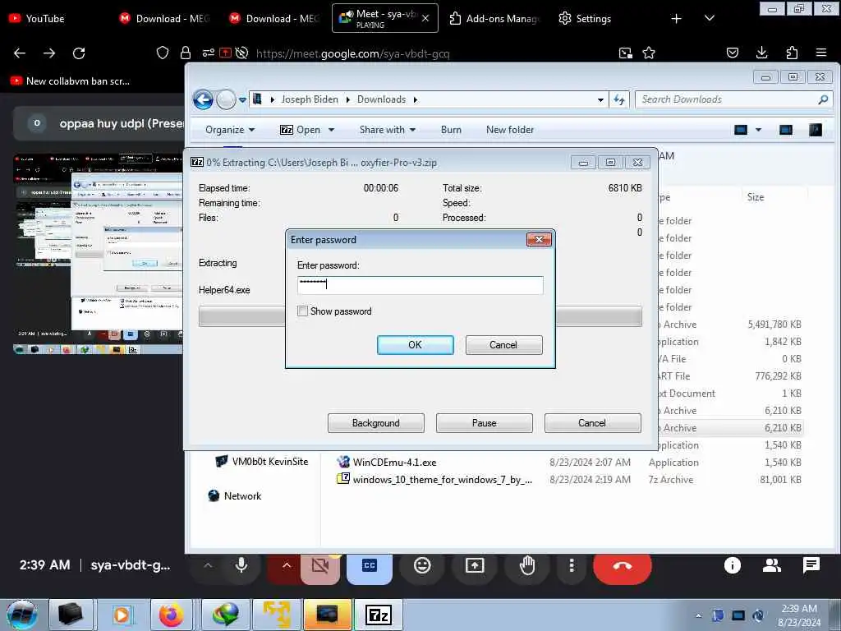This screenshot has width=841, height=631.
Task: Cancel the 7-Zip extraction
Action: tap(592, 423)
